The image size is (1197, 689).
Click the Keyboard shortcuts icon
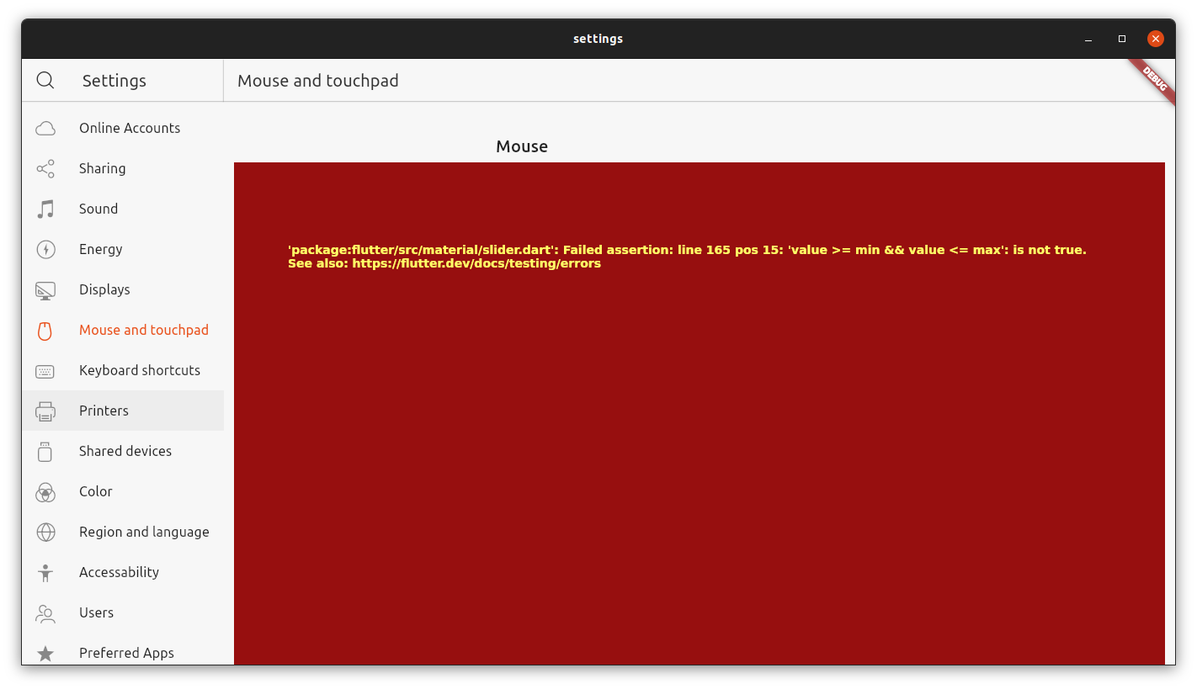pyautogui.click(x=45, y=370)
